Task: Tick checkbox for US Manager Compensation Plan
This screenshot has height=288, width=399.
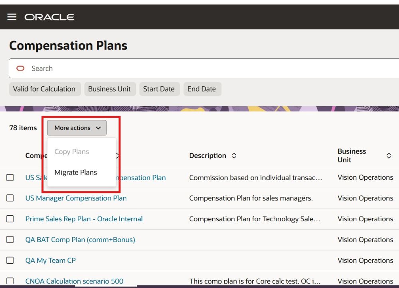Action: point(10,198)
